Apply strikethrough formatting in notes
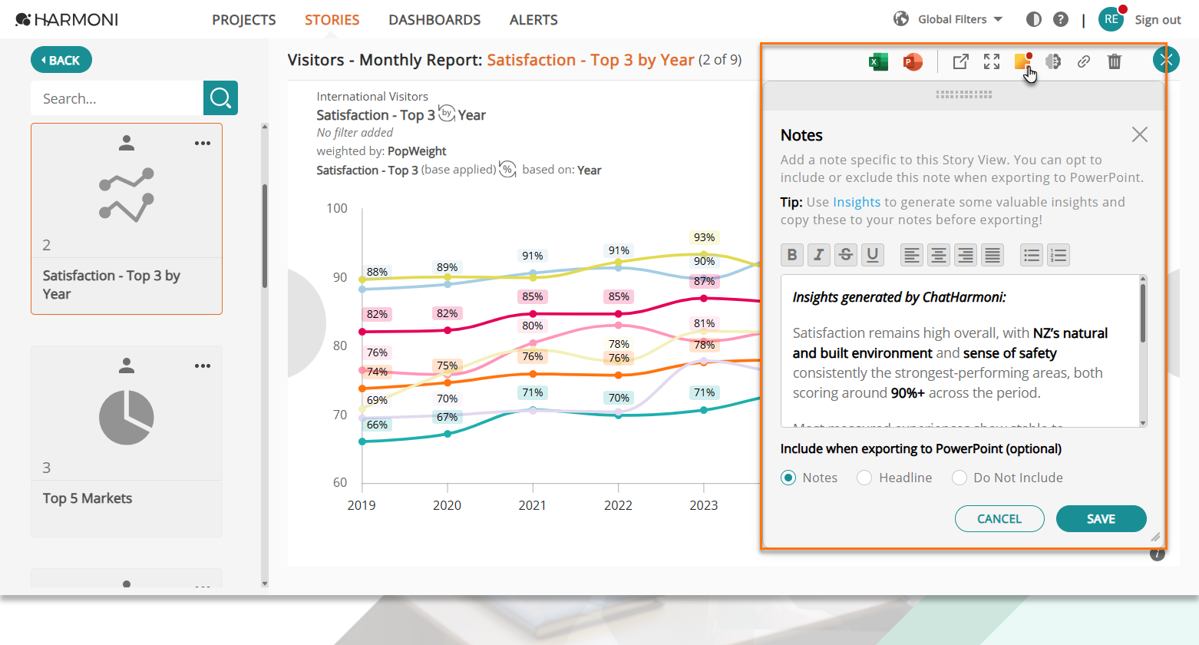Image resolution: width=1199 pixels, height=645 pixels. coord(846,255)
